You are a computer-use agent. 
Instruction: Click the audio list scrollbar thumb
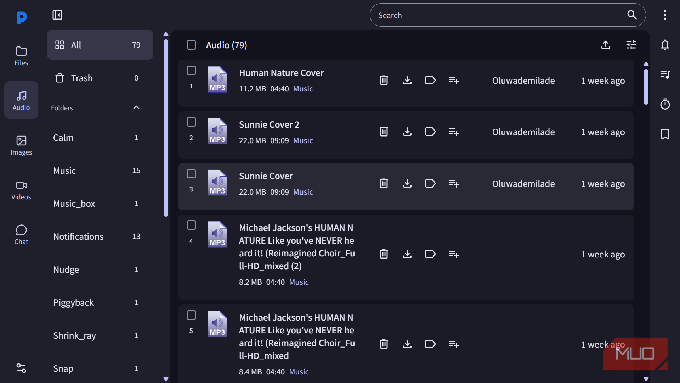point(646,87)
